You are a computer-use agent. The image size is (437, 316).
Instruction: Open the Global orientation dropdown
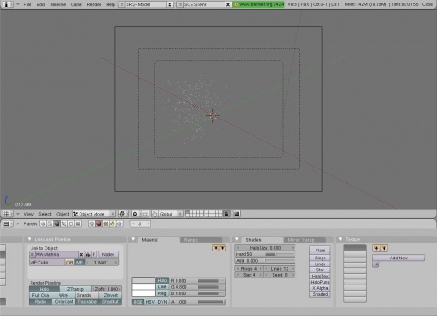(x=170, y=214)
